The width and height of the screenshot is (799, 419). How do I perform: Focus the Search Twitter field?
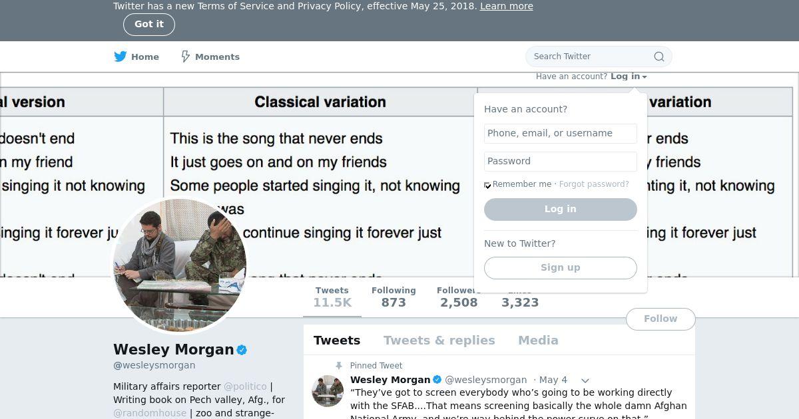(x=599, y=57)
